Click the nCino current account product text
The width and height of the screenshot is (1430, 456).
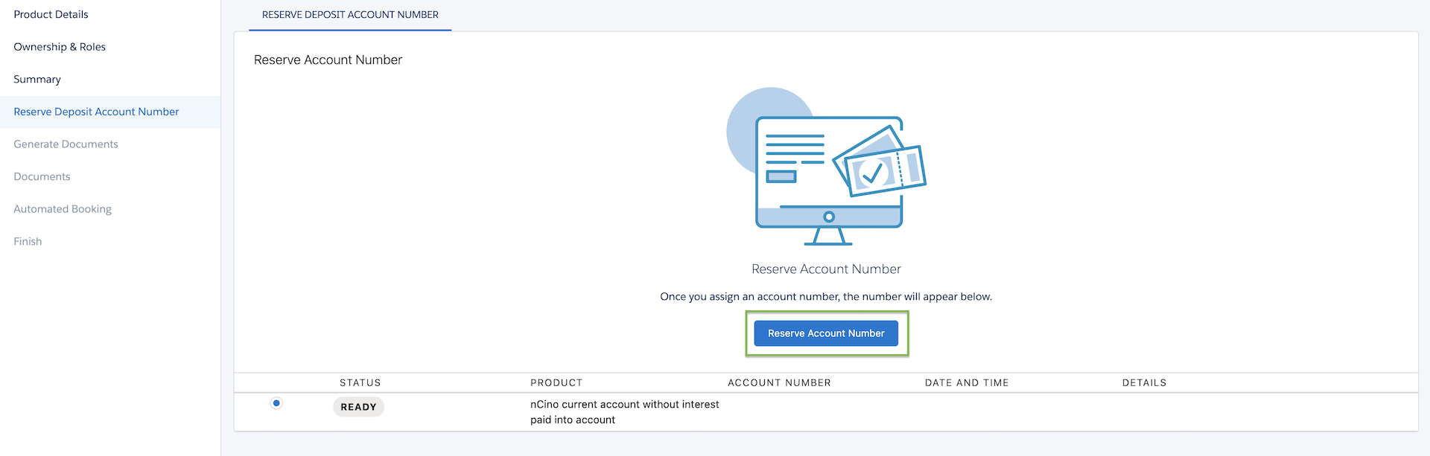(x=624, y=412)
